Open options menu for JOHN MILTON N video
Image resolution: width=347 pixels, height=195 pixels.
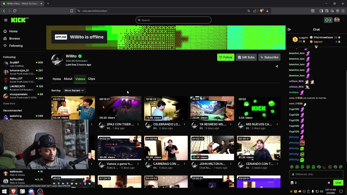(231, 164)
